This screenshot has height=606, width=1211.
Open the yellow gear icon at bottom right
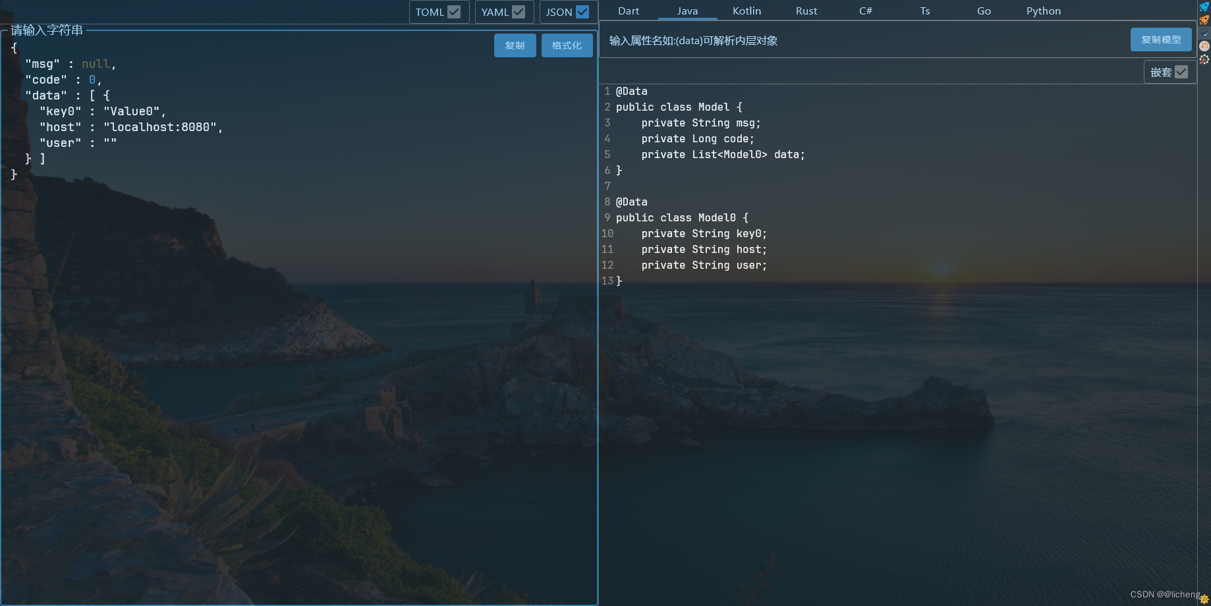1204,599
